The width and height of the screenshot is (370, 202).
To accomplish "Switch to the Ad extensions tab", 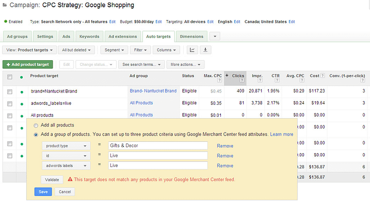I will [x=123, y=36].
